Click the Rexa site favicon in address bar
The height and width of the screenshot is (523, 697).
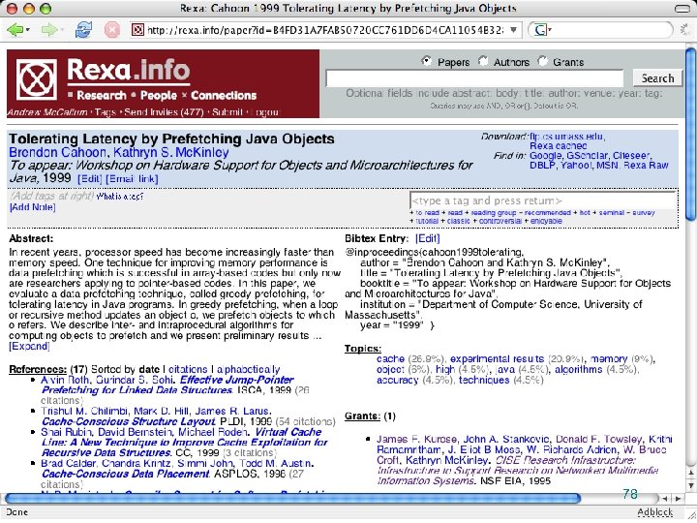137,30
